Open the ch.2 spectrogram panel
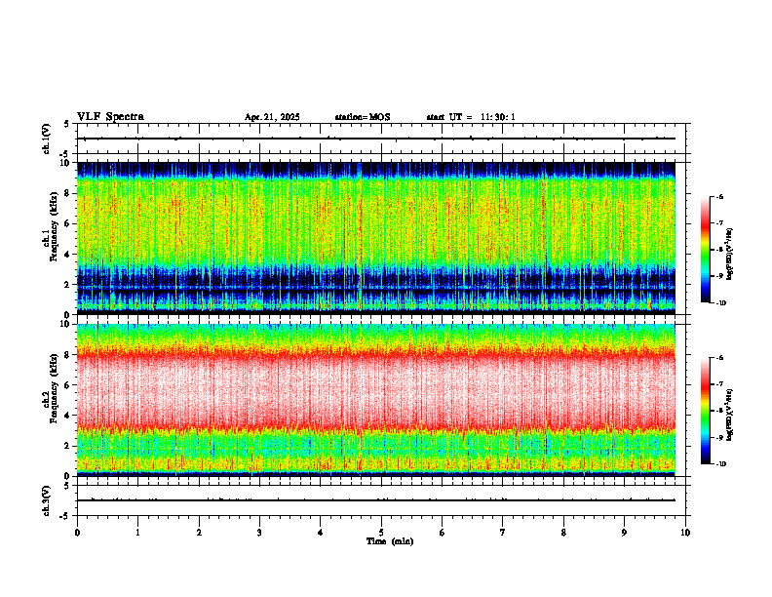Screen dimensions: 772x597 tap(376, 400)
